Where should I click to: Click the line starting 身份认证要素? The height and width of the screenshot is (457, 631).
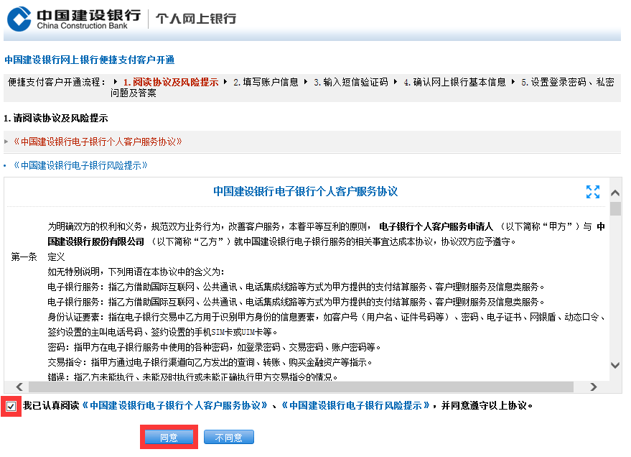(x=326, y=318)
